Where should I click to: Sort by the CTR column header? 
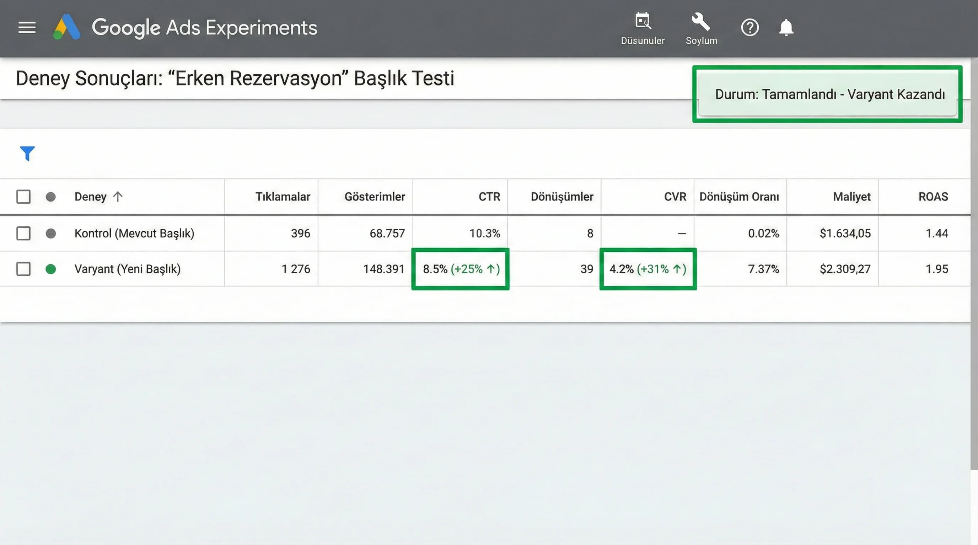pyautogui.click(x=489, y=197)
